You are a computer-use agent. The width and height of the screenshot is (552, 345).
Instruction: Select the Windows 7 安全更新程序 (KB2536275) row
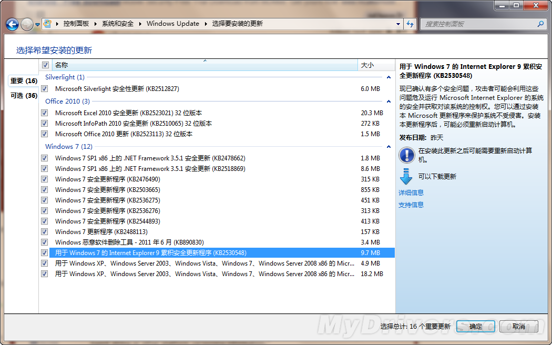pos(222,200)
